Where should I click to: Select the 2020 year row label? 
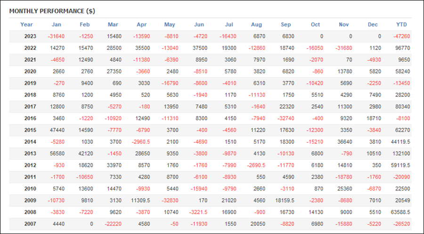pos(30,72)
